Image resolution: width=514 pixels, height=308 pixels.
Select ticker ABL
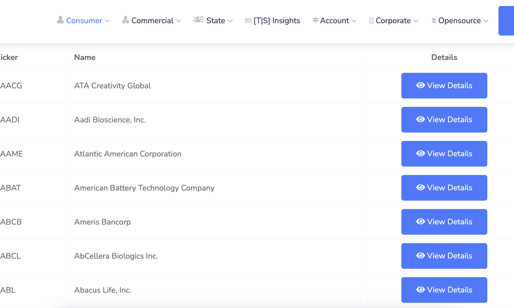click(8, 290)
